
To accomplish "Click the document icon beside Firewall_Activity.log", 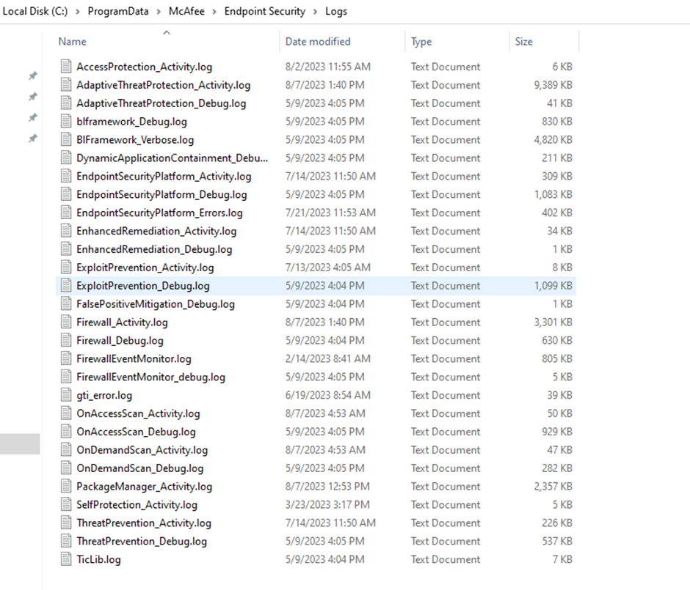I will (x=65, y=322).
